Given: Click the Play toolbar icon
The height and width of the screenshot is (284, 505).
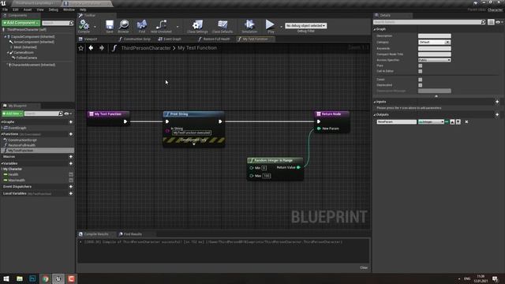Looking at the screenshot, I should (270, 25).
